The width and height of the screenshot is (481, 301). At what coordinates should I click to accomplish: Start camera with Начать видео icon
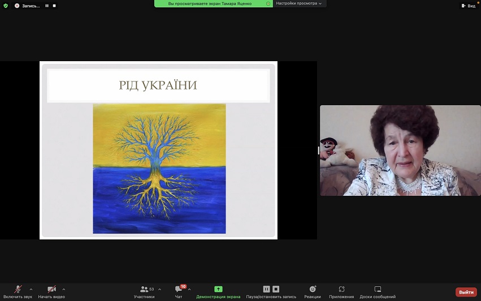point(51,289)
